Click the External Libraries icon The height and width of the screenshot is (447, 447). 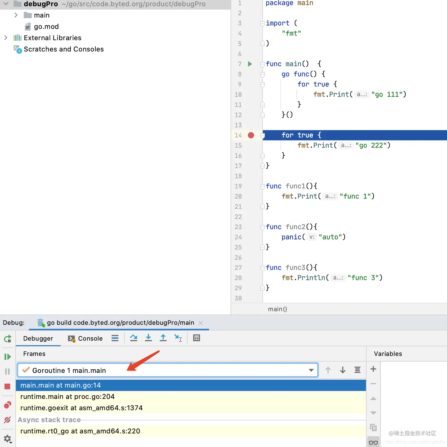click(x=18, y=38)
